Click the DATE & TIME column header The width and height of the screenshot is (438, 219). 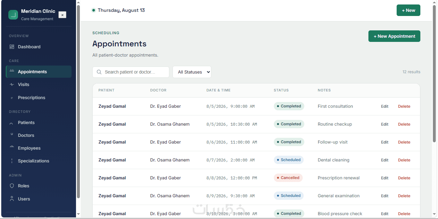pyautogui.click(x=218, y=90)
